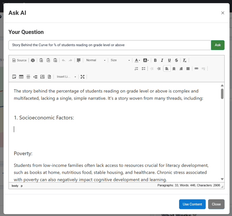Toggle Italic formatting

pyautogui.click(x=162, y=60)
